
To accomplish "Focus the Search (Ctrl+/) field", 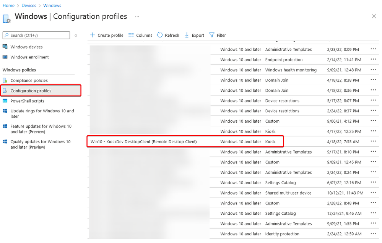I will tap(36, 35).
